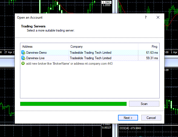The image size is (178, 137).
Task: Click the green plus add broker icon
Action: (x=23, y=63)
